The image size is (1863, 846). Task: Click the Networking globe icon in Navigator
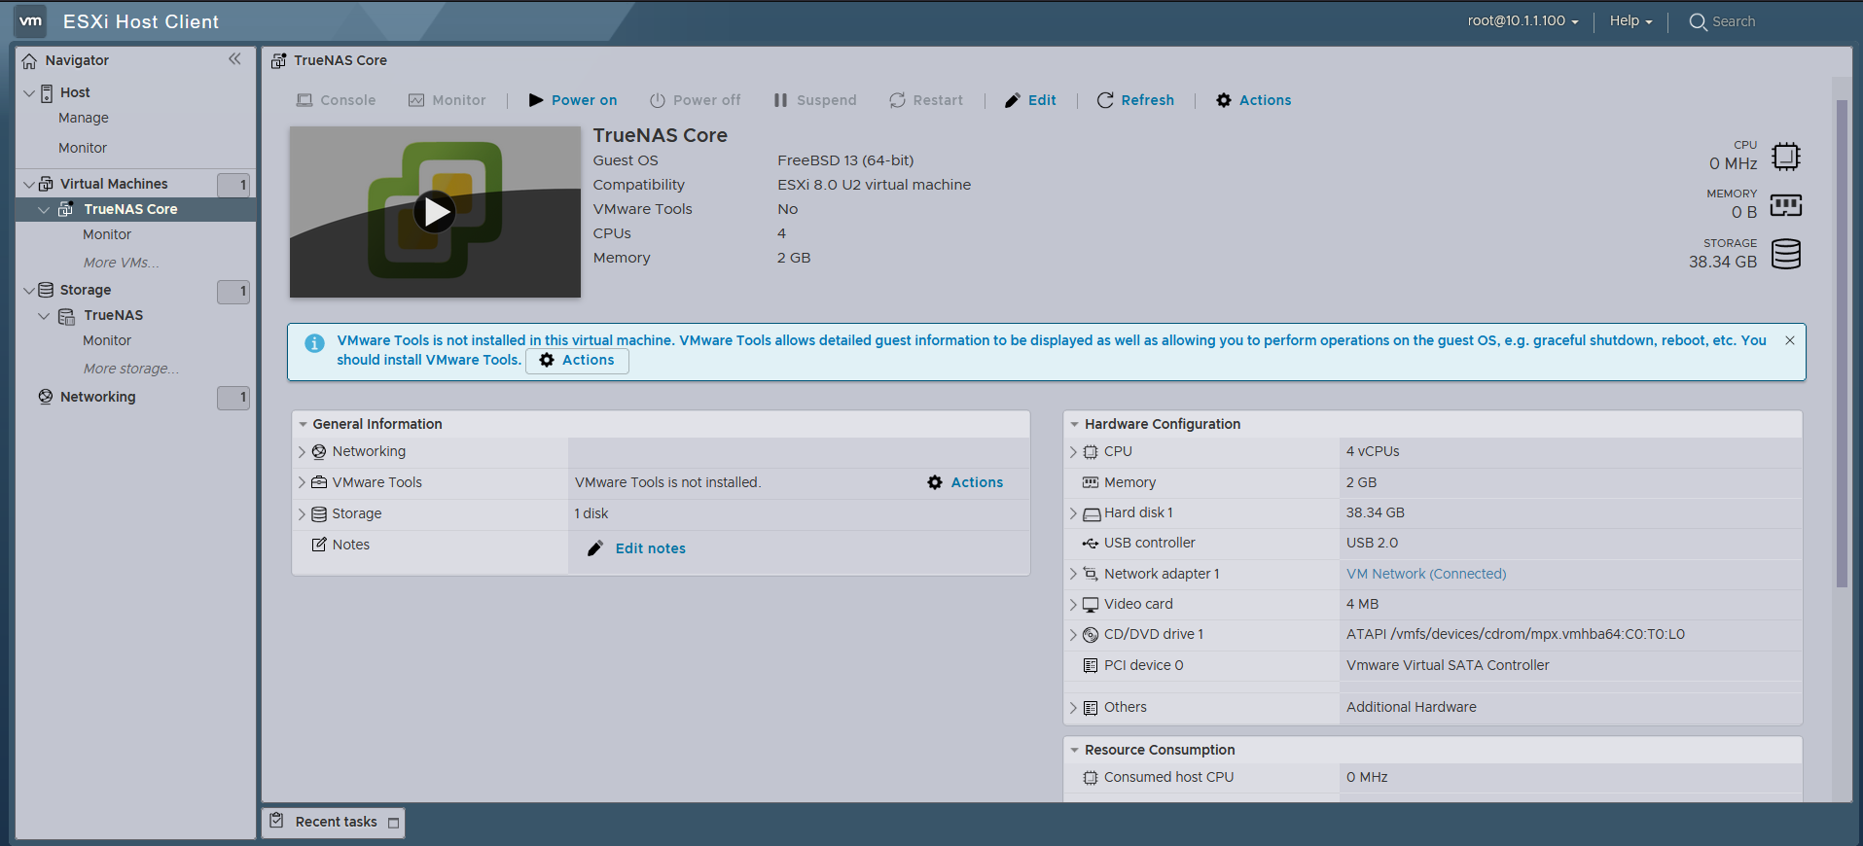[46, 397]
